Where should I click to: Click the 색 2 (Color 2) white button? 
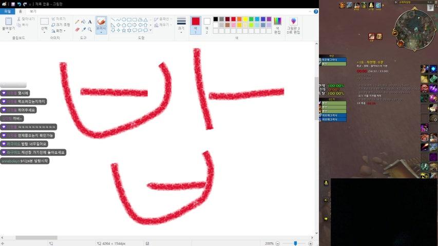tap(207, 26)
